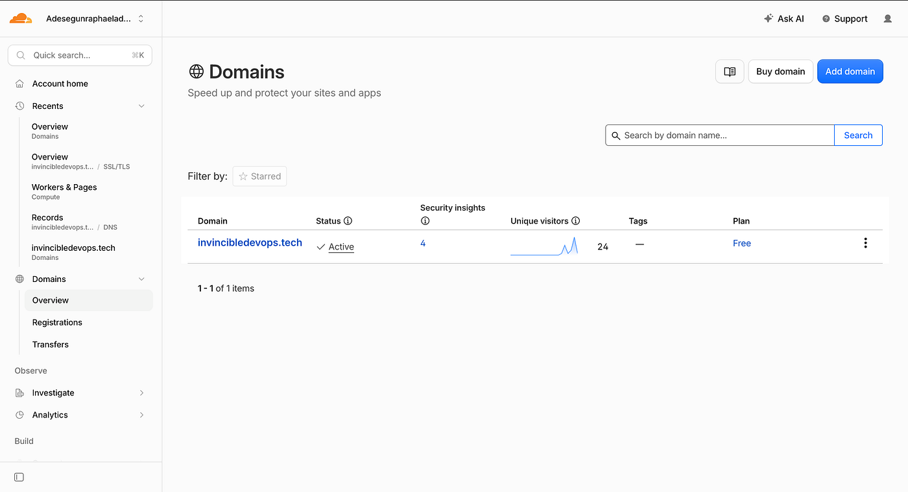Click the Domains globe icon in sidebar
The height and width of the screenshot is (492, 908).
pyautogui.click(x=19, y=279)
